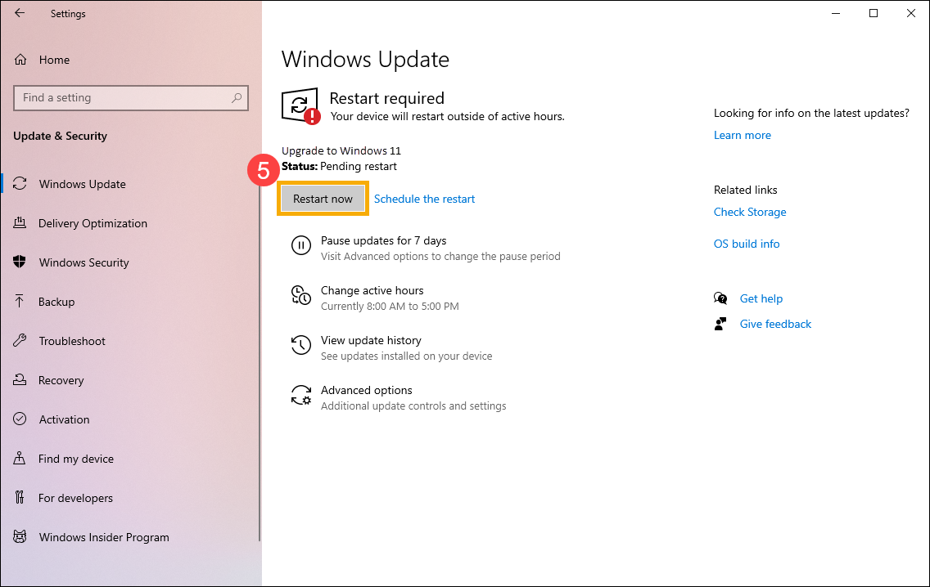Click the Restart required status icon
Screen dimensions: 930x587
(300, 106)
